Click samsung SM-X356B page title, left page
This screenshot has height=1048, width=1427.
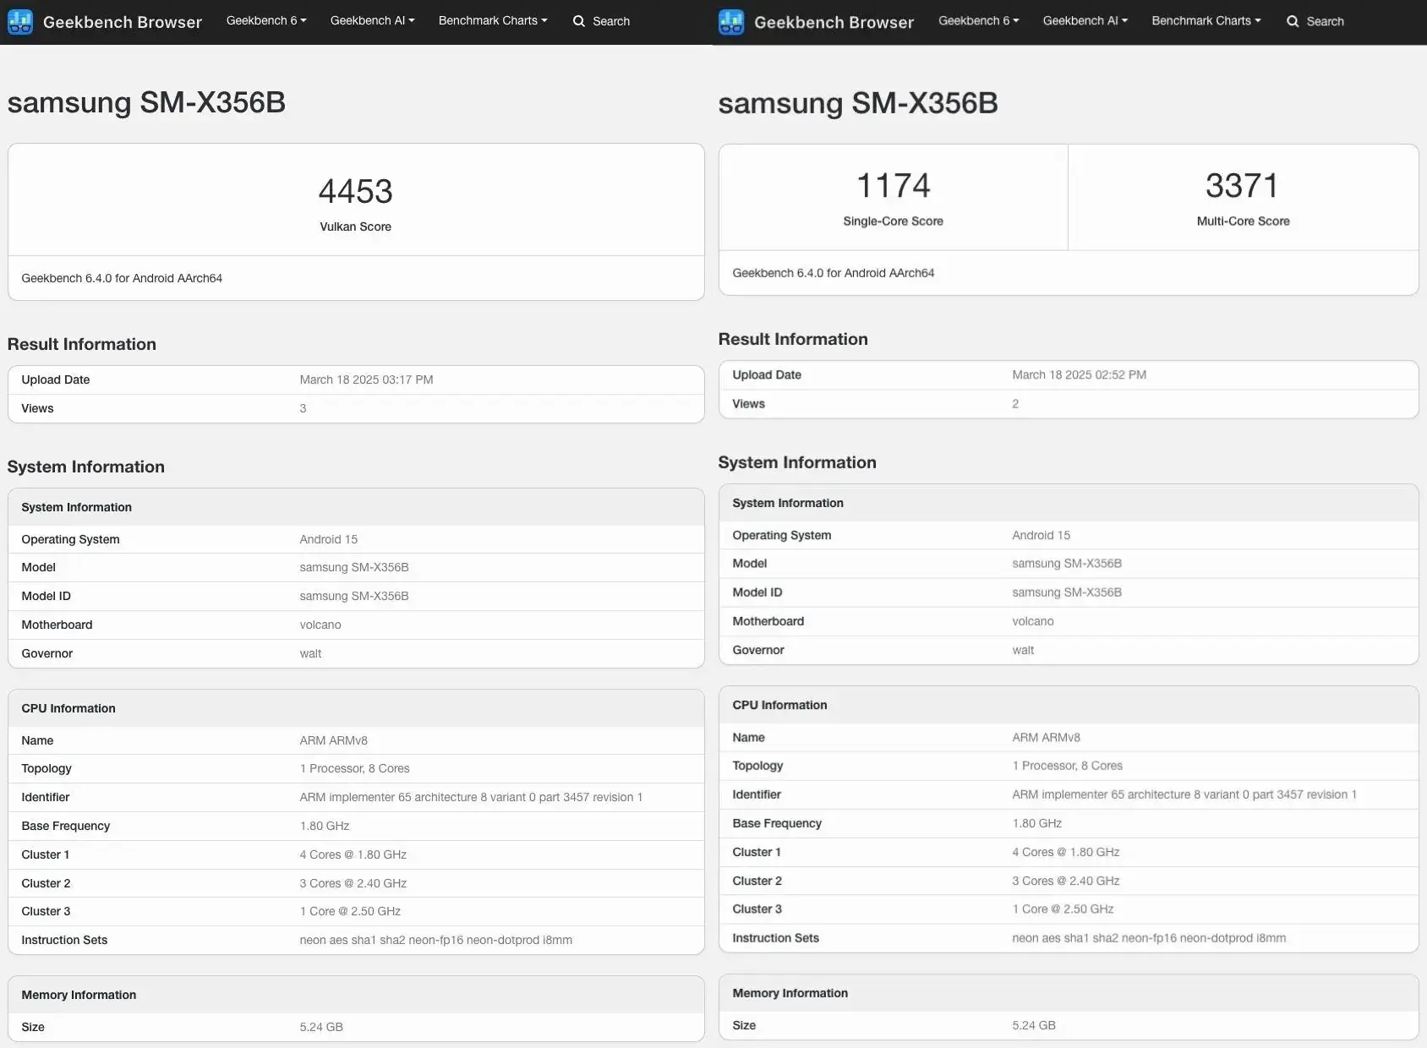(146, 103)
